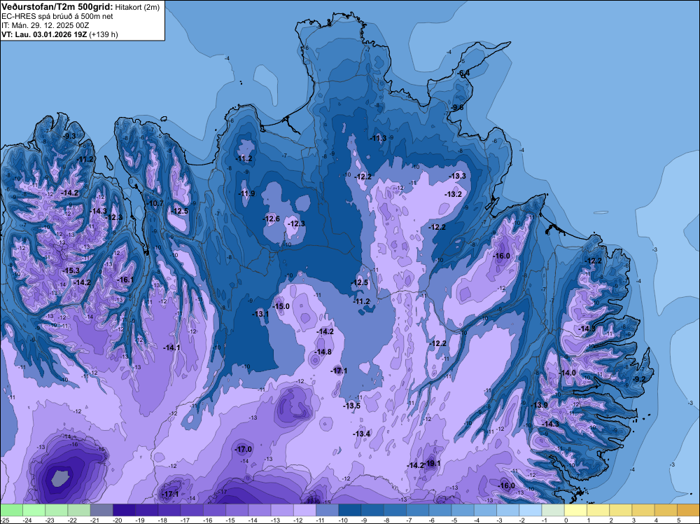This screenshot has height=524, width=700.
Task: Click the valid time "VT: Lau. 03.01.2026 19Z"
Action: pos(45,34)
